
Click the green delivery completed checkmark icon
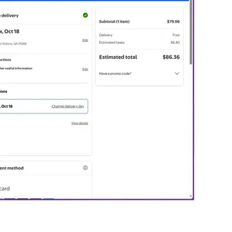point(85,15)
